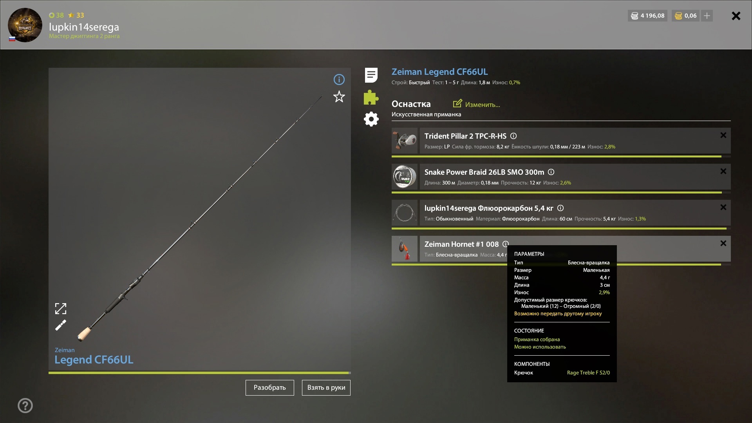Click the Snake braid line wear bar
Viewport: 752px width, 423px height.
tap(561, 192)
